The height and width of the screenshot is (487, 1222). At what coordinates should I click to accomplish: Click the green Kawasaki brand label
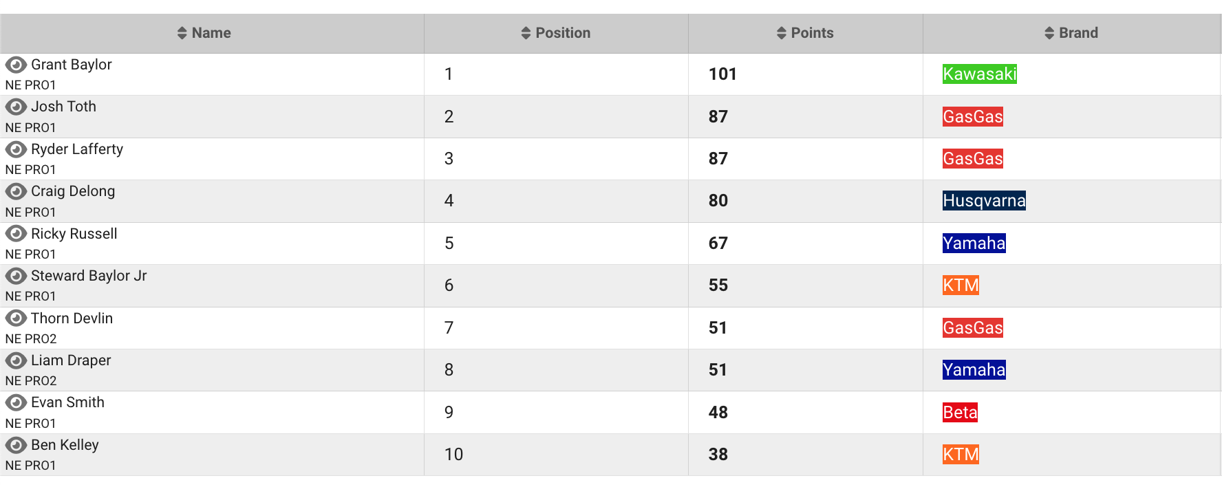tap(979, 74)
